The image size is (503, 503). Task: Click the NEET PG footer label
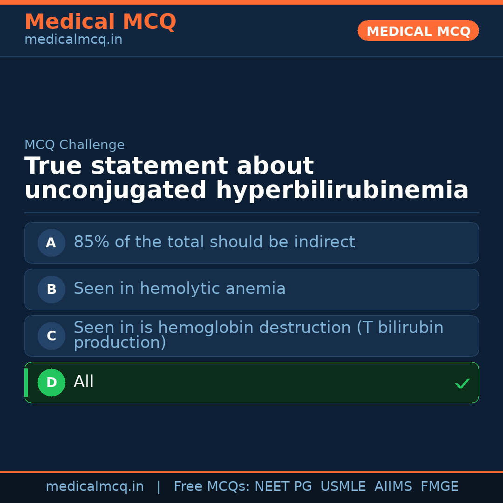click(283, 487)
